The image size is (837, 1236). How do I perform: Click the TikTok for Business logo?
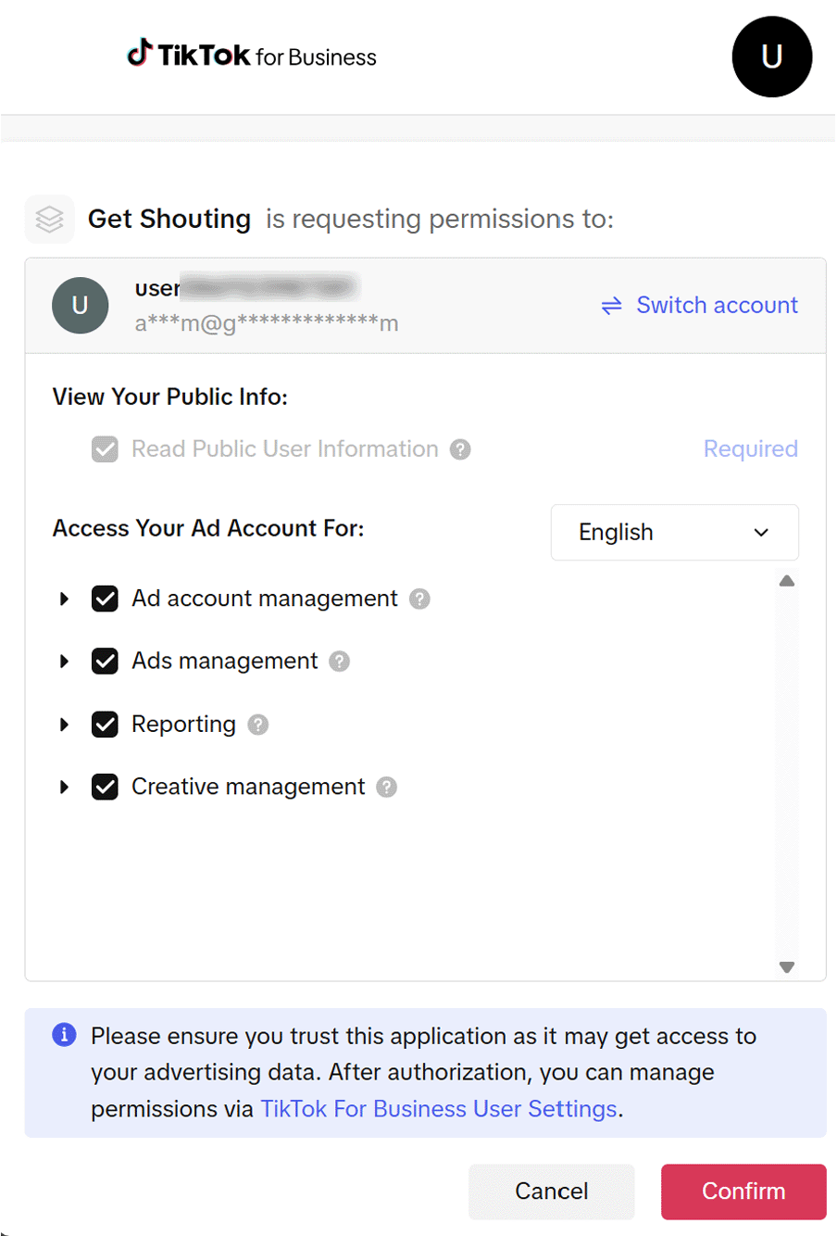pyautogui.click(x=252, y=56)
